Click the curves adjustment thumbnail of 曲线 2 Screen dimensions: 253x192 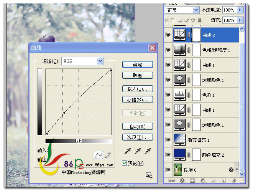pyautogui.click(x=179, y=35)
